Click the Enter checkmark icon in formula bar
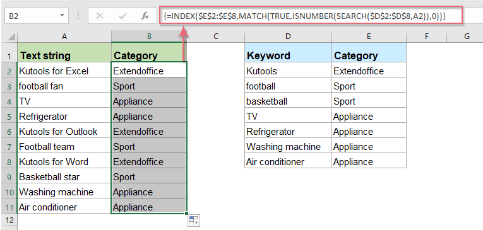Image resolution: width=483 pixels, height=230 pixels. click(x=122, y=16)
